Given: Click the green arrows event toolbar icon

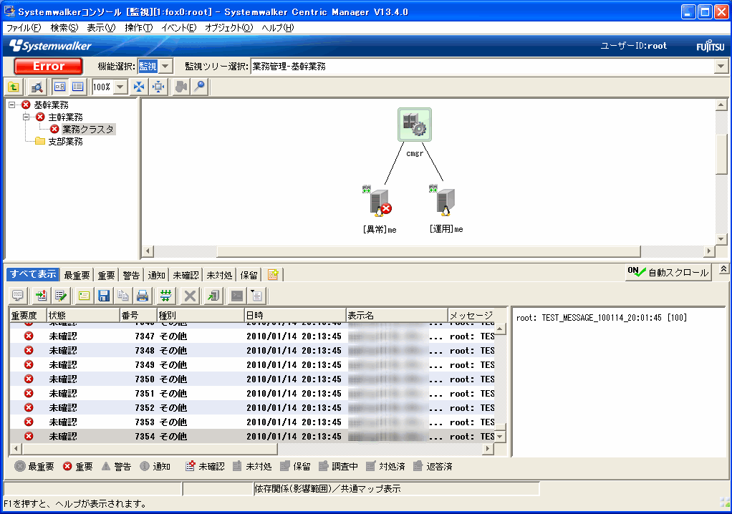Looking at the screenshot, I should [x=165, y=296].
